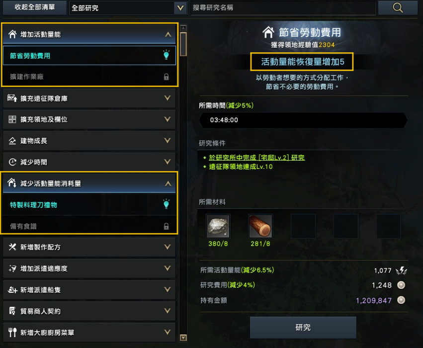Click the action energy icon beside 1,077
423x348 pixels.
(x=401, y=270)
